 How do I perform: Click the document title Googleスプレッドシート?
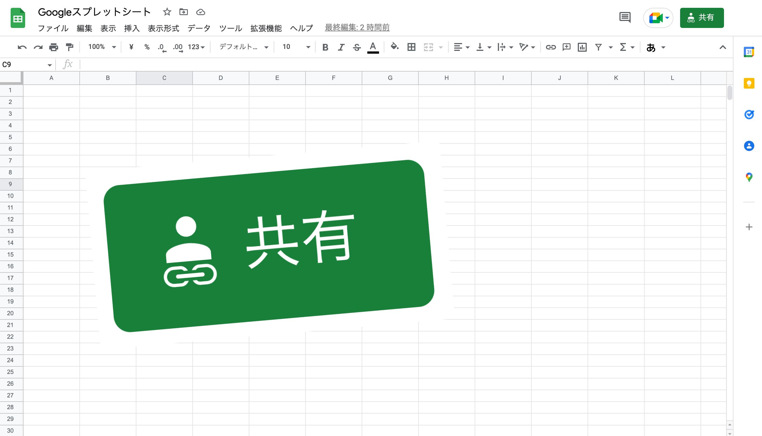94,12
